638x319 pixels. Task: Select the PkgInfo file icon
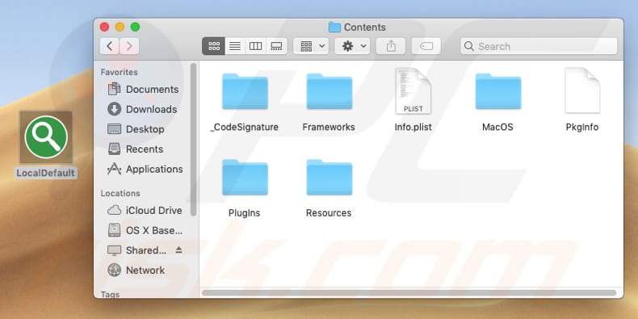[x=582, y=90]
